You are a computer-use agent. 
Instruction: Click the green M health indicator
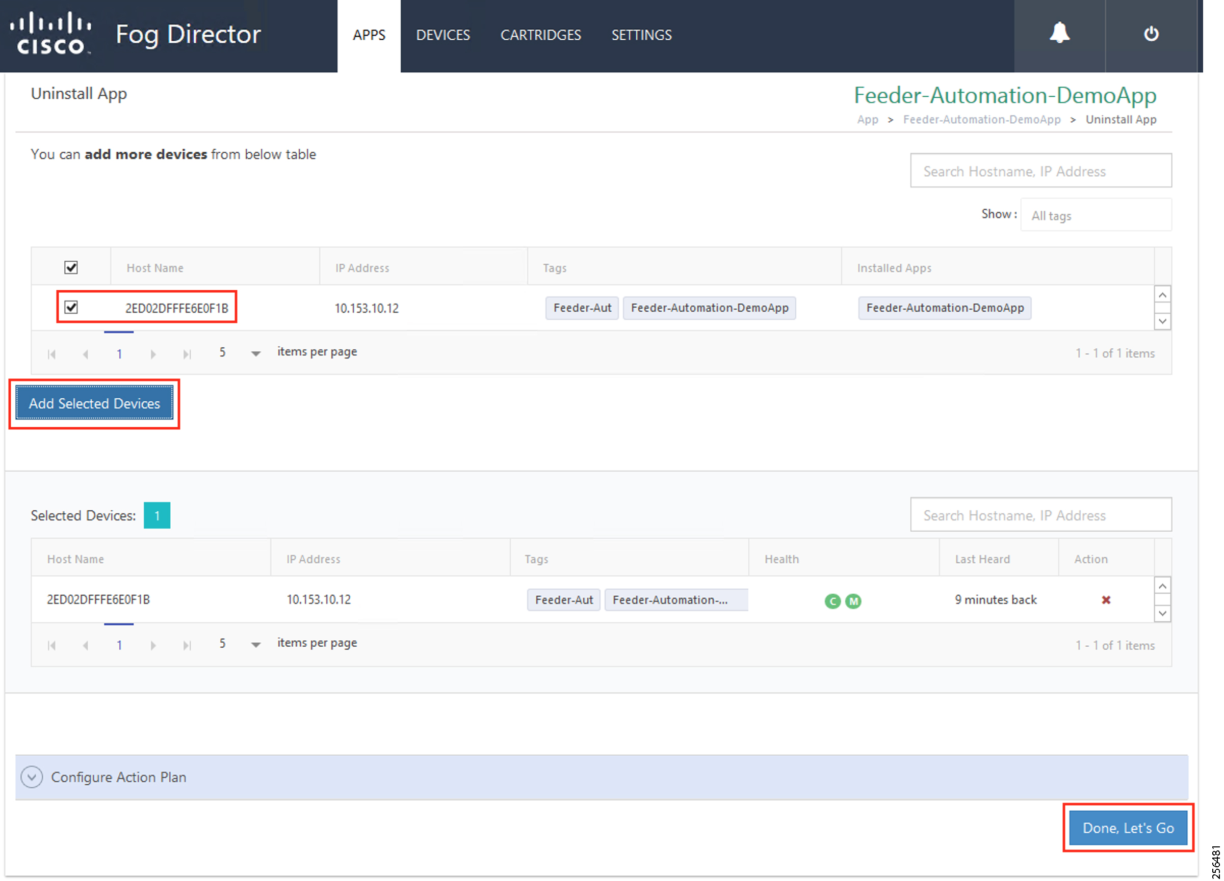[853, 600]
